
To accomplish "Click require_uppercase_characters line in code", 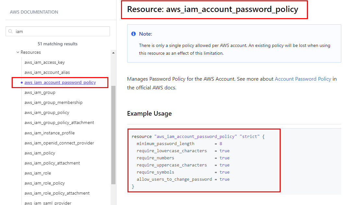I will coord(183,165).
